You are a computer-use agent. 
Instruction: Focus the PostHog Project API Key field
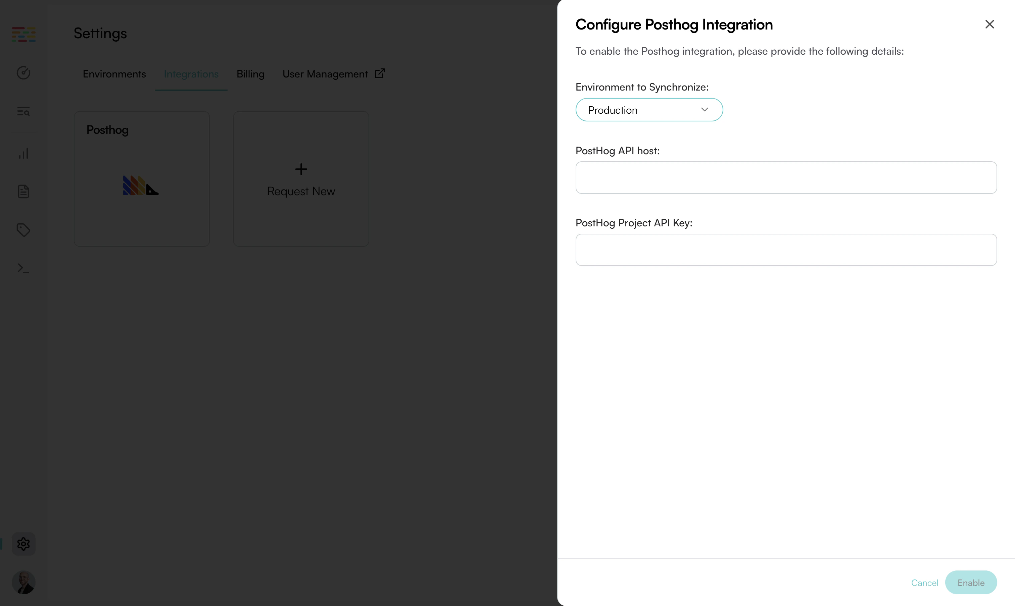pos(786,250)
